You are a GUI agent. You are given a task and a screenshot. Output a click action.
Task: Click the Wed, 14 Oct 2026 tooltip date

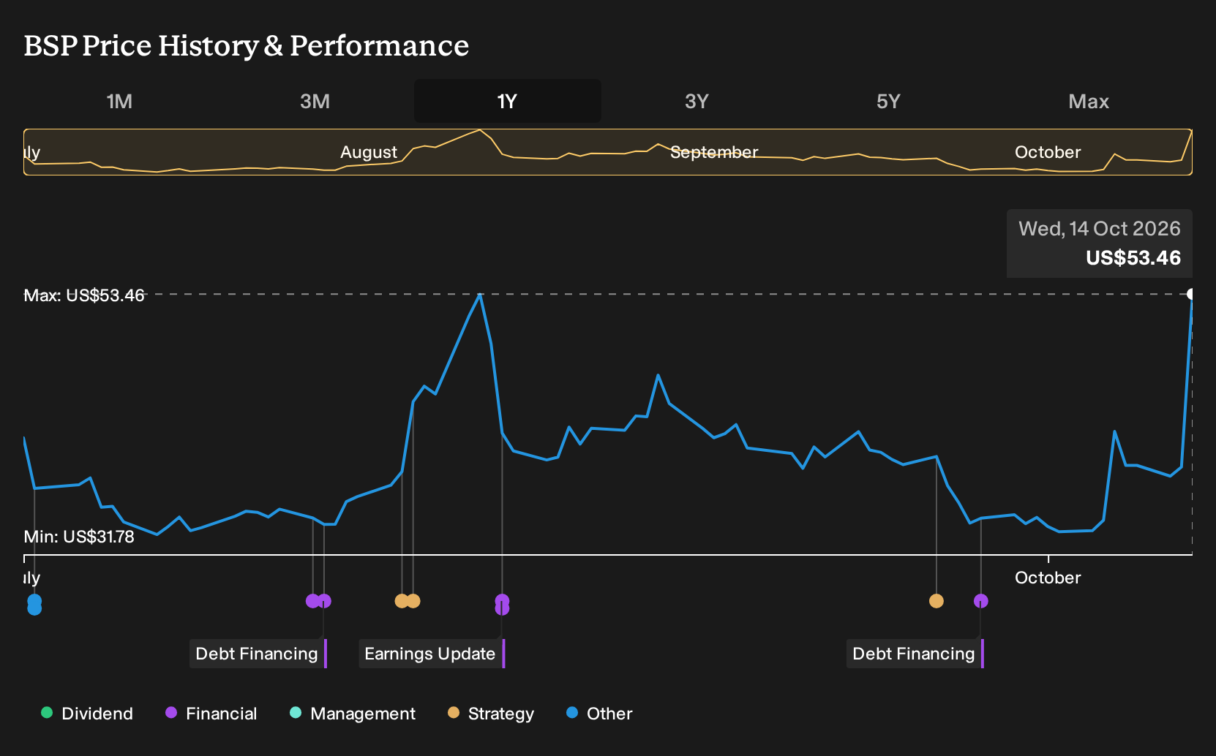(x=1100, y=229)
